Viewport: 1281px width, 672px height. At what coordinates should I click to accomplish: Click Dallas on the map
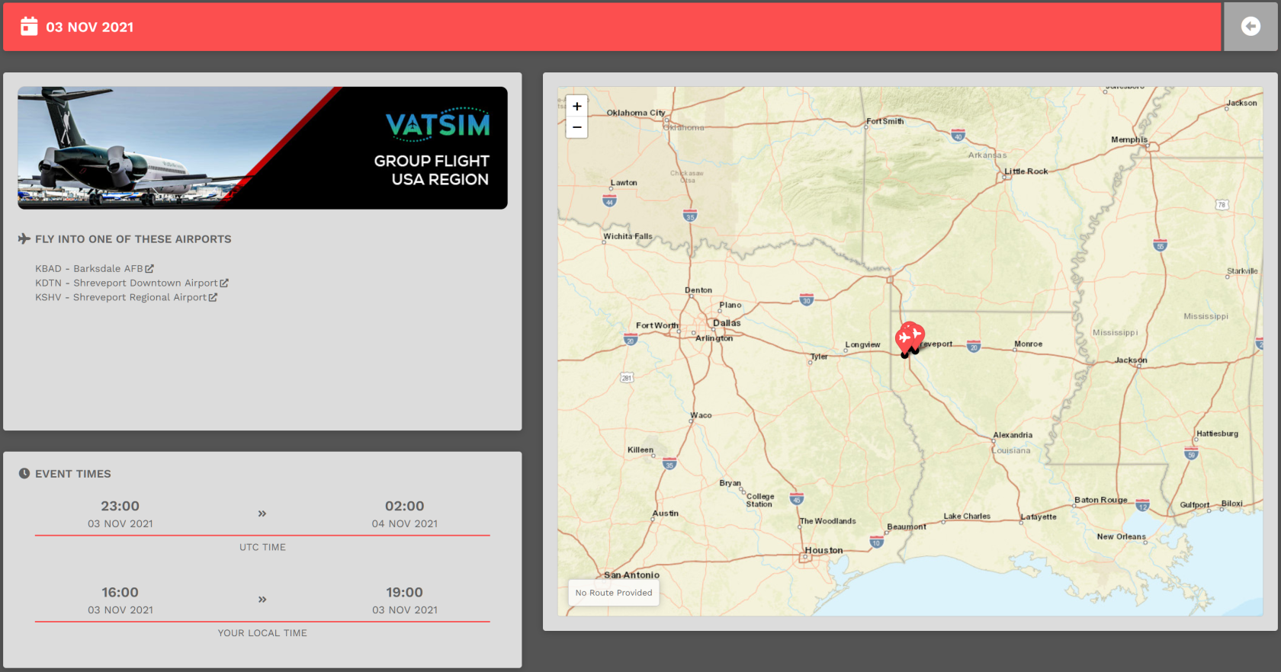727,323
